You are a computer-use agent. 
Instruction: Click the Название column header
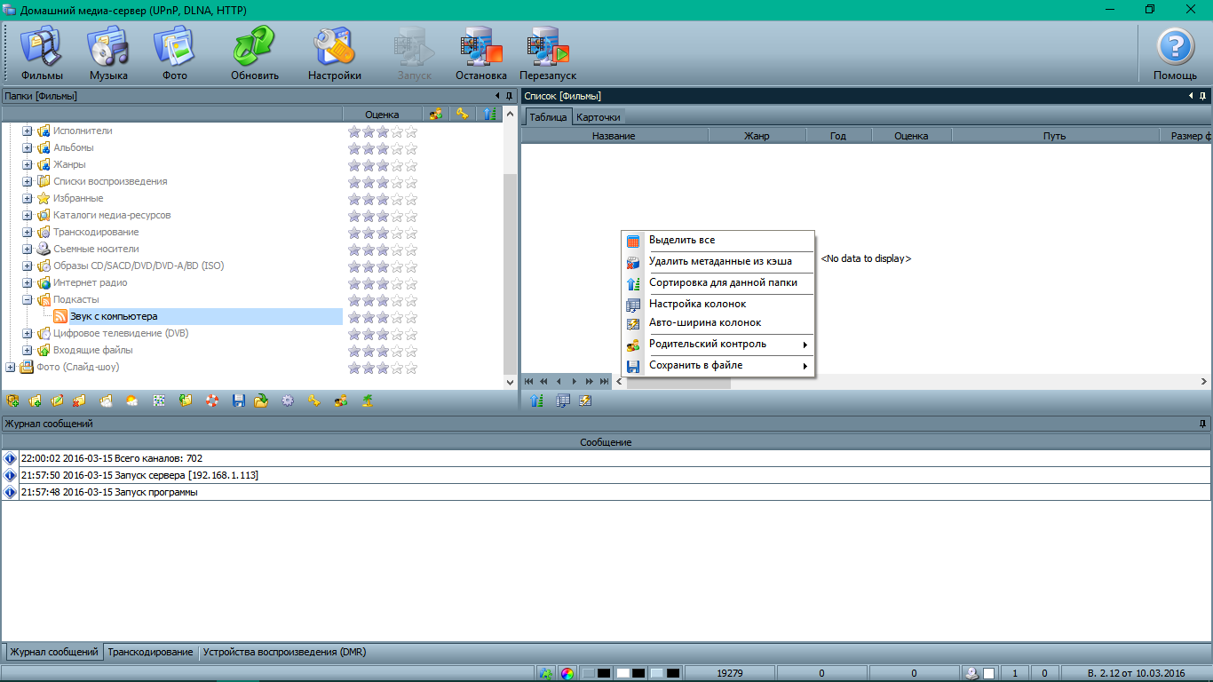click(614, 136)
